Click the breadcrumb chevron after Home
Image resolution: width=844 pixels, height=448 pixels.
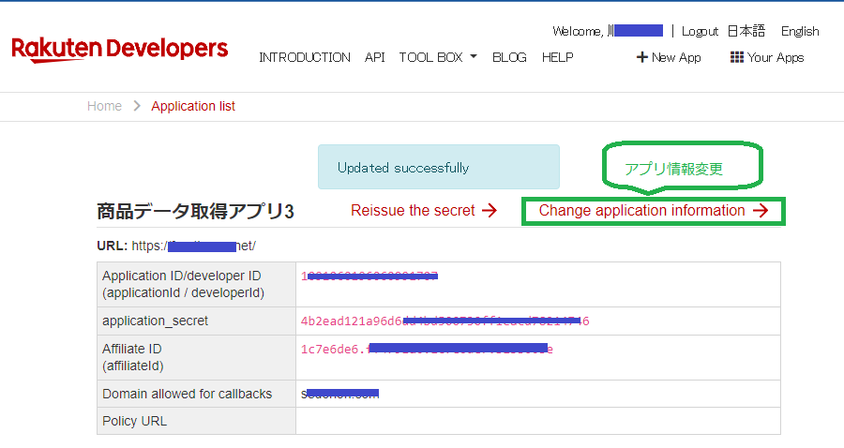pos(137,106)
